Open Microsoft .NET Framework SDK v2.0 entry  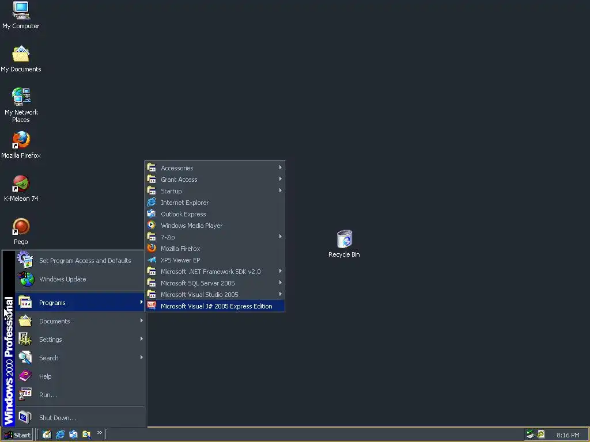[215, 272]
